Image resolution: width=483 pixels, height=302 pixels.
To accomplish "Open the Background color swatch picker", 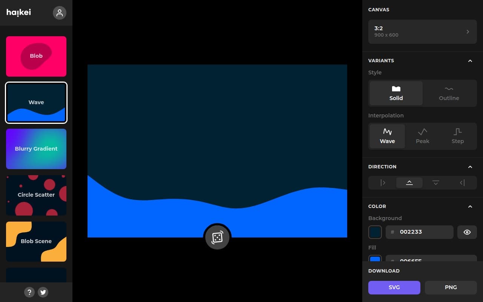I will click(375, 232).
